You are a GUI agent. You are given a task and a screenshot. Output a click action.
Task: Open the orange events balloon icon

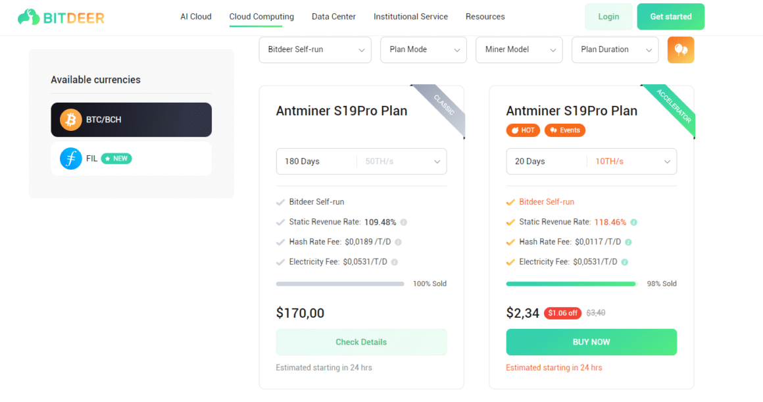click(680, 49)
